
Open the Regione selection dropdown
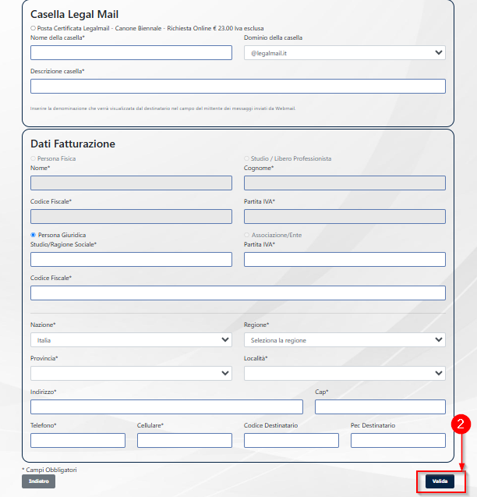344,340
